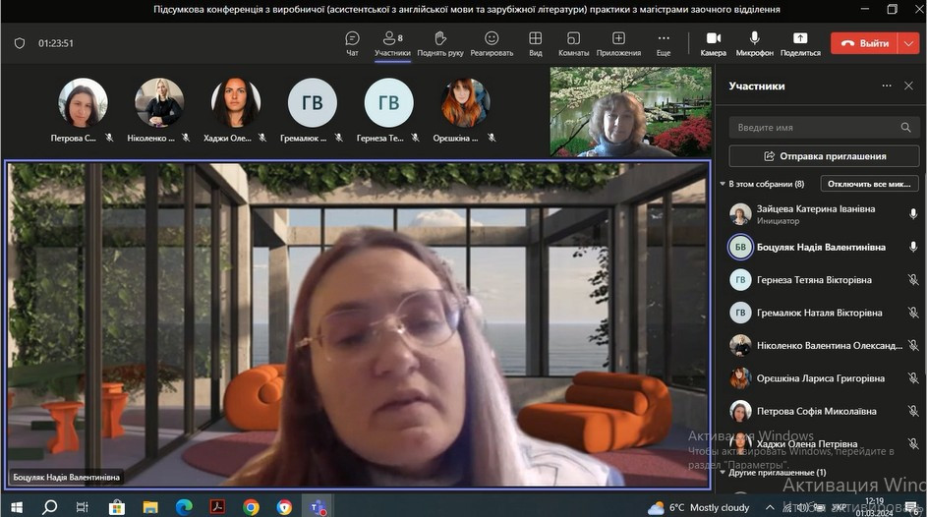The image size is (927, 517).
Task: Focus the Введите имя search field
Action: 824,127
